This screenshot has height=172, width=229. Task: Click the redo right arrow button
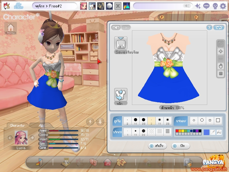click(x=126, y=28)
